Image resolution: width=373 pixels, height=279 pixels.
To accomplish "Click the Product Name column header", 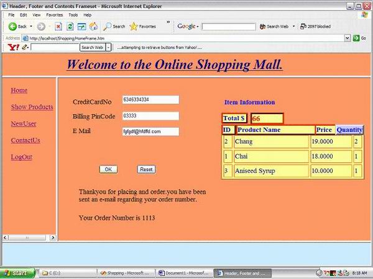I will click(275, 130).
